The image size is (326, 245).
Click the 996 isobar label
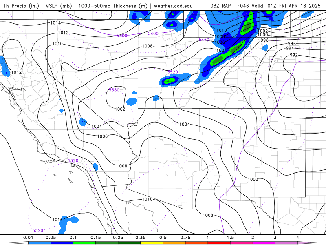coord(292,43)
